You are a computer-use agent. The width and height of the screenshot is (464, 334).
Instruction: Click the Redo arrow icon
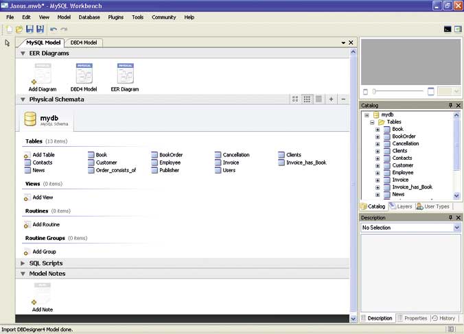point(64,29)
